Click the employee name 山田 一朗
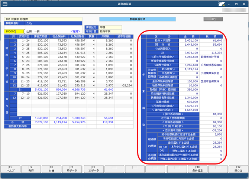Image resolution: width=249 pixels, height=179 pixels. tap(33, 31)
